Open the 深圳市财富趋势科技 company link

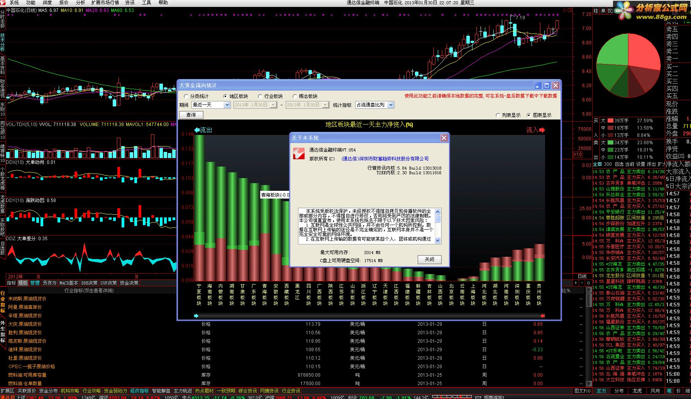coord(385,158)
